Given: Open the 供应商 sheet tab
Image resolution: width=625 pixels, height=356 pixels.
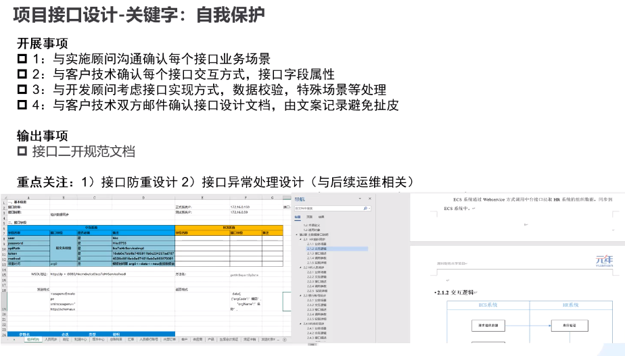Looking at the screenshot, I should [198, 339].
